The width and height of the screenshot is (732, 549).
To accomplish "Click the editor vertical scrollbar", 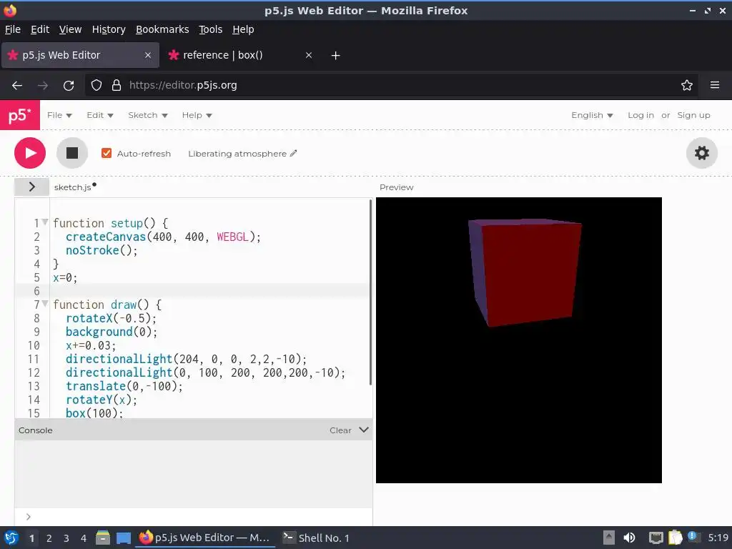I will point(371,292).
